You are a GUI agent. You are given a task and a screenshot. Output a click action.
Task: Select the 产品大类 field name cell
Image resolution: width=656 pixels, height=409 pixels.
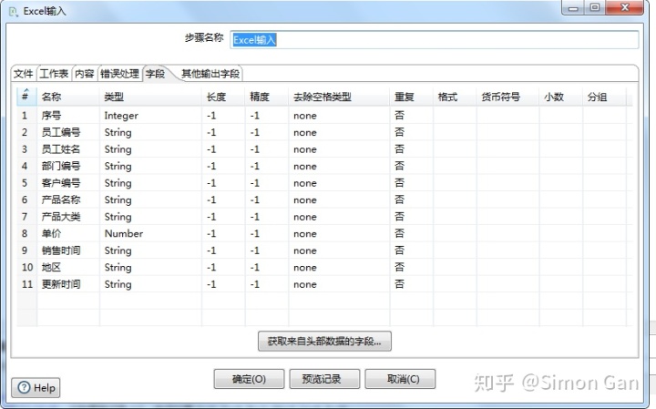click(x=68, y=217)
